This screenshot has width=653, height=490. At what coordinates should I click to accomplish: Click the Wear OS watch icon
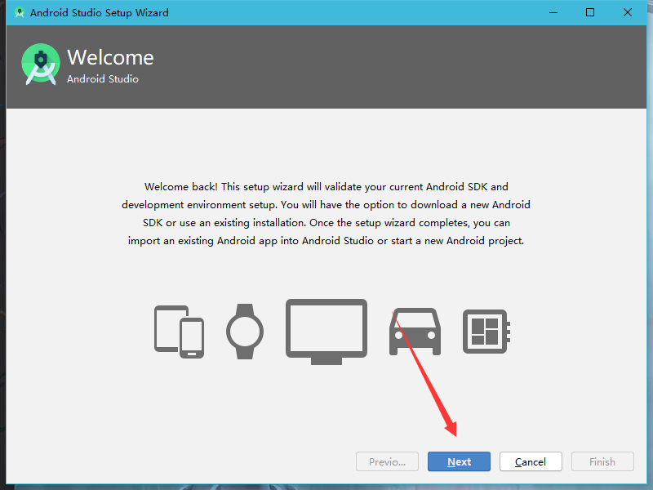coord(245,332)
